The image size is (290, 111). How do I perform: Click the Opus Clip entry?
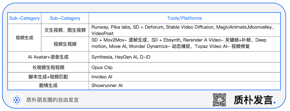point(102,68)
